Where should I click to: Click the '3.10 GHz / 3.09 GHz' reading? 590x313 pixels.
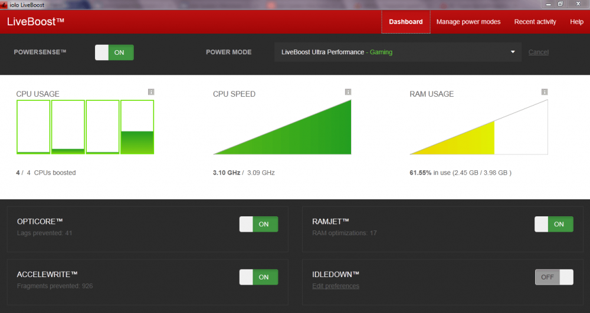pyautogui.click(x=244, y=173)
